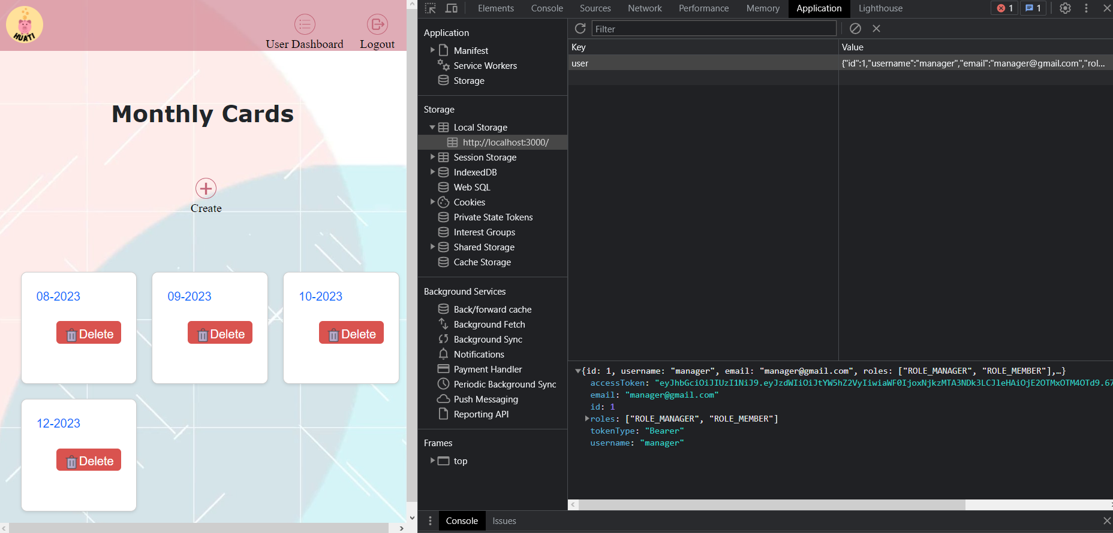1113x533 pixels.
Task: Open the 08-2023 card link
Action: [x=58, y=296]
